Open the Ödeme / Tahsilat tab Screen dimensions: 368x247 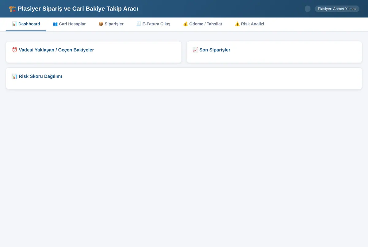click(x=202, y=24)
